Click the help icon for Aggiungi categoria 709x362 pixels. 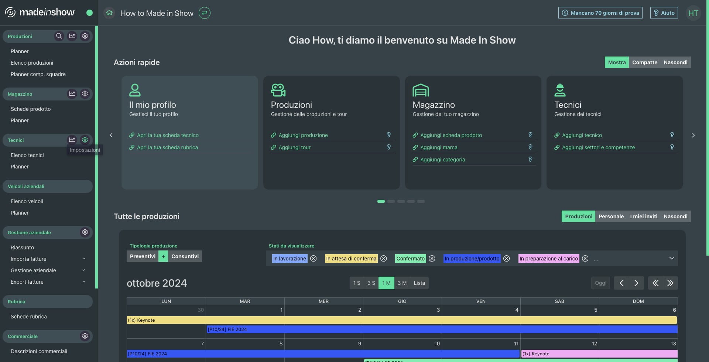(530, 159)
